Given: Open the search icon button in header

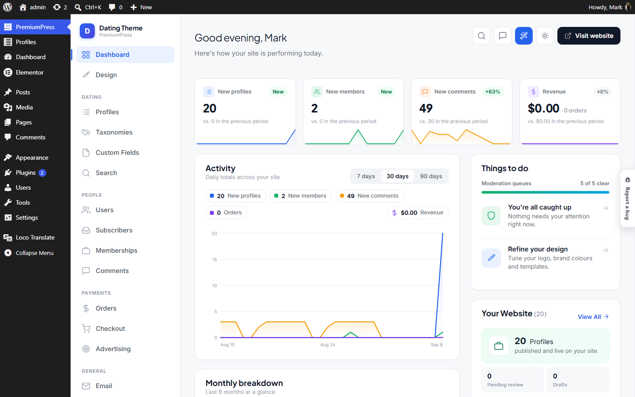Looking at the screenshot, I should click(482, 36).
